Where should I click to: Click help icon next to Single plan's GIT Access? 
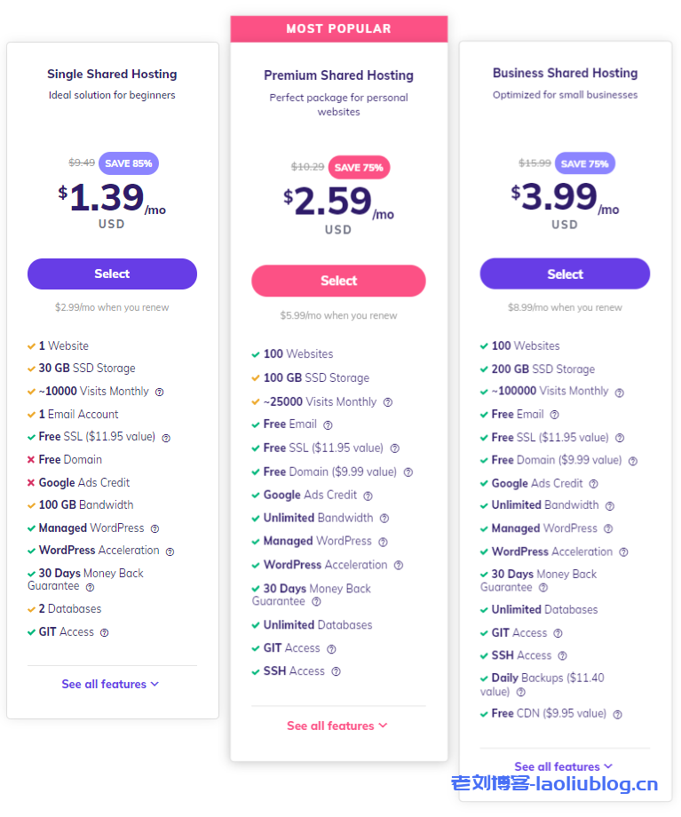point(104,632)
